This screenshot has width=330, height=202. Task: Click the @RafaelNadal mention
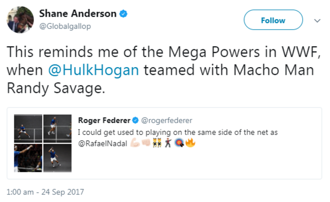(103, 143)
